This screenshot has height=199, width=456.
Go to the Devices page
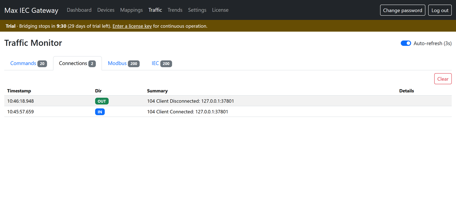point(106,10)
